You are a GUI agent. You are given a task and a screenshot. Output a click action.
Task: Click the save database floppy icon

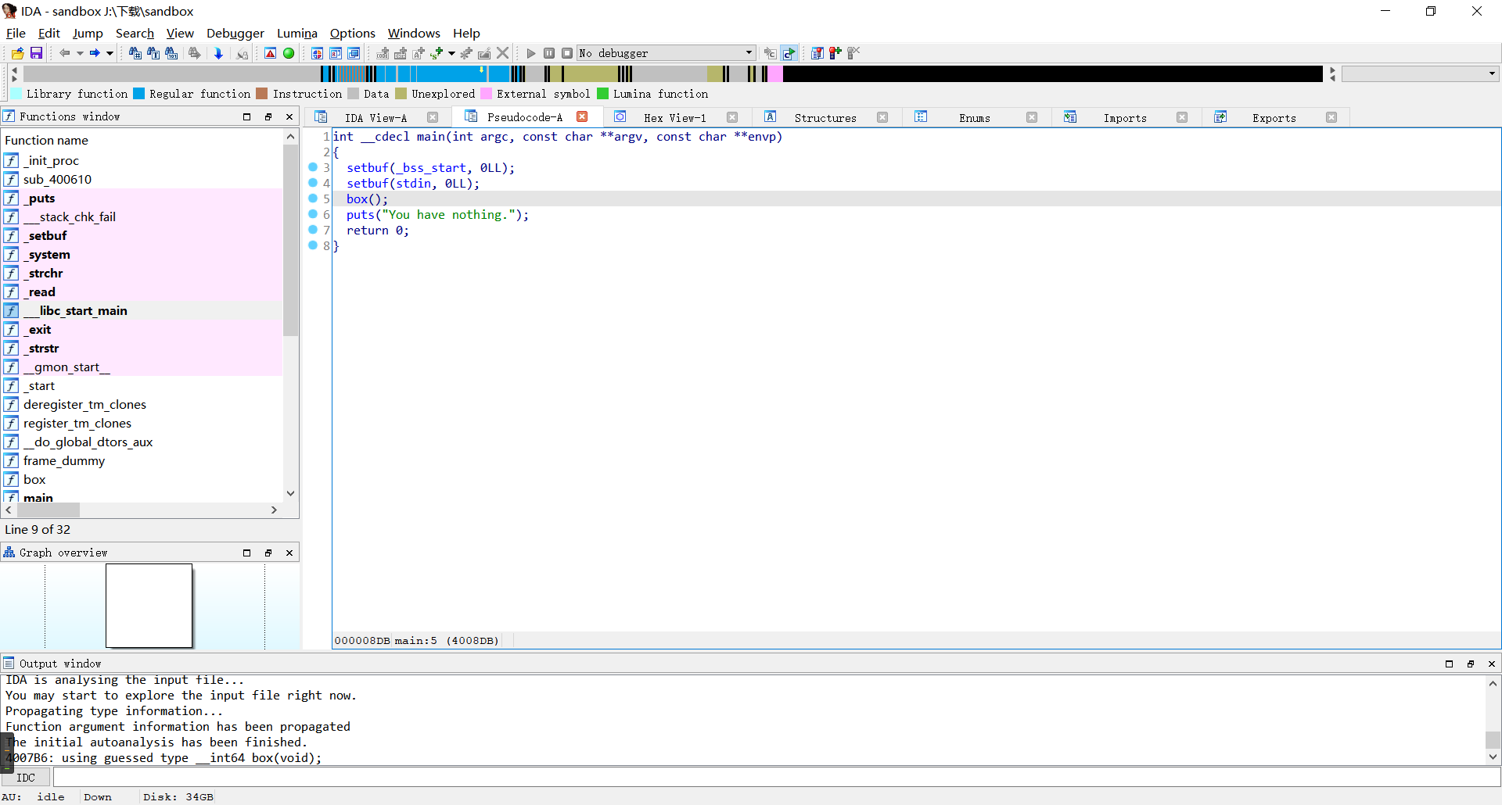coord(36,53)
